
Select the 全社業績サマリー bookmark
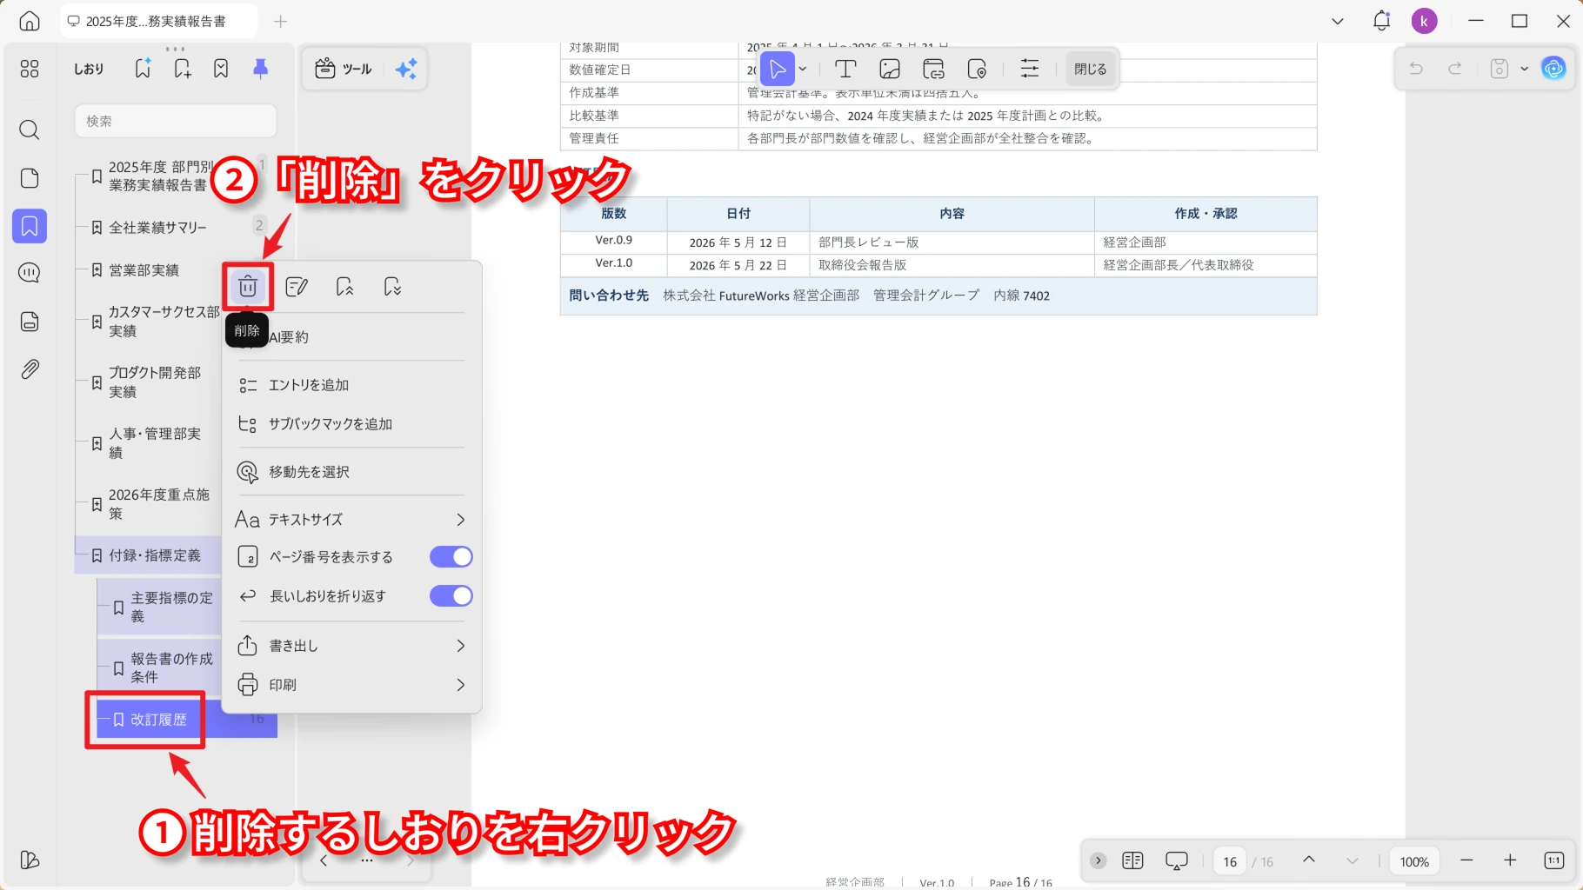click(157, 228)
